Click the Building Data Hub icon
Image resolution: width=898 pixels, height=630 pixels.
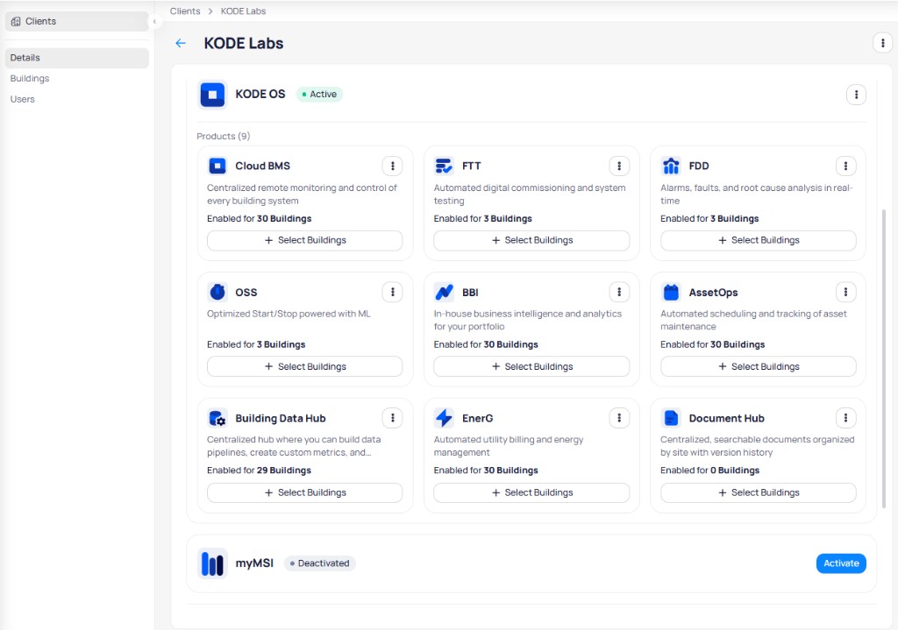217,418
